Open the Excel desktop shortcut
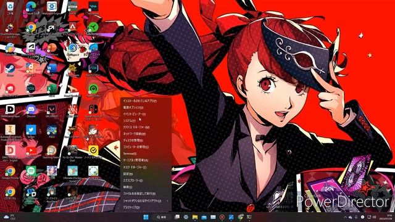395x222 pixels. (52, 90)
